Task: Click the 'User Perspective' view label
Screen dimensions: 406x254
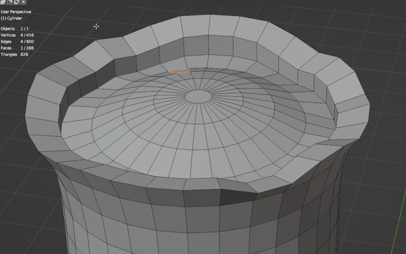Action: [x=16, y=12]
